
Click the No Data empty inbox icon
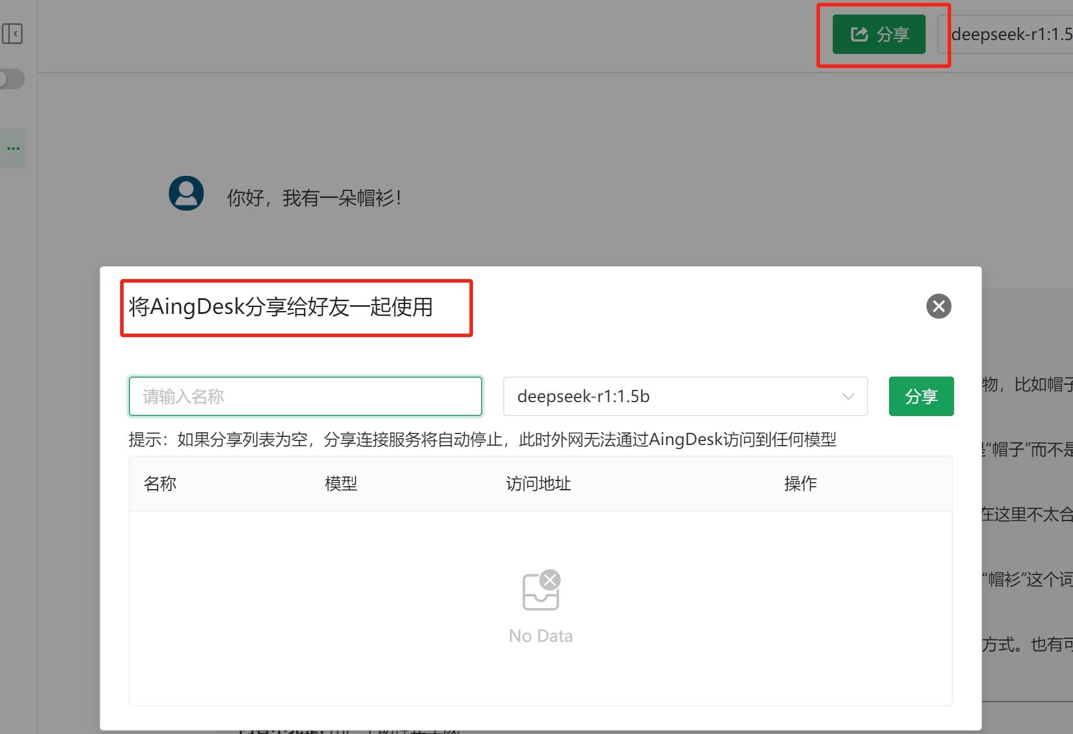point(541,590)
